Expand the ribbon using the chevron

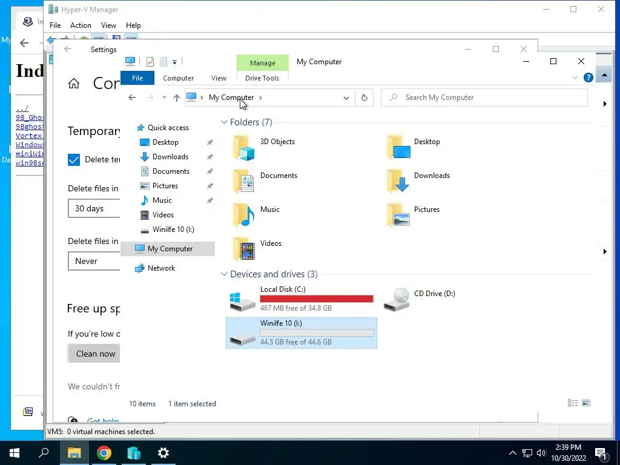coord(575,77)
